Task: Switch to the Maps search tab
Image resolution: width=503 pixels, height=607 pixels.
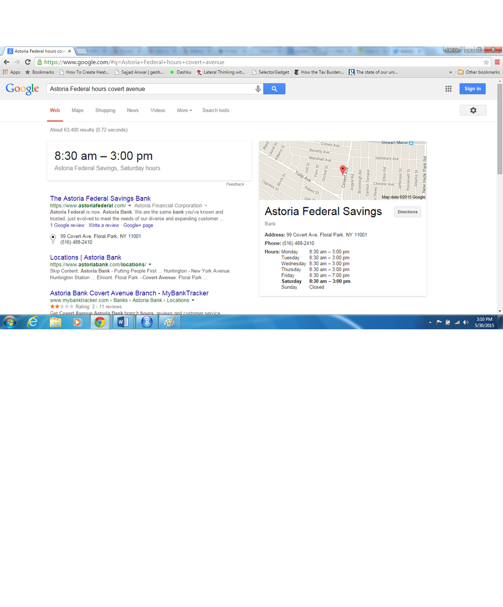Action: click(77, 110)
